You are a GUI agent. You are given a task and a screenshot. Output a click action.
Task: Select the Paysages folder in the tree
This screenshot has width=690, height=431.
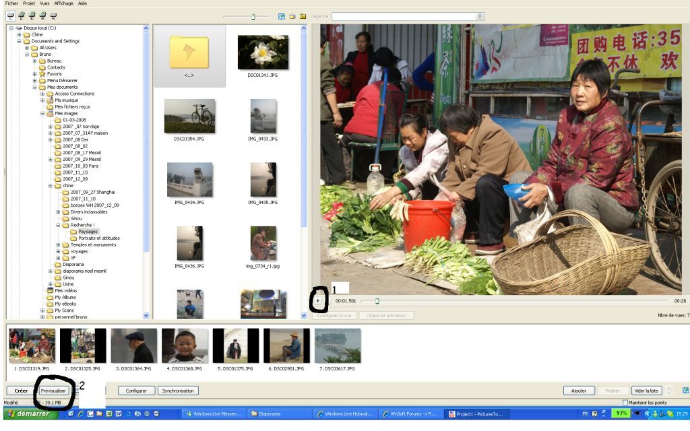(x=88, y=232)
